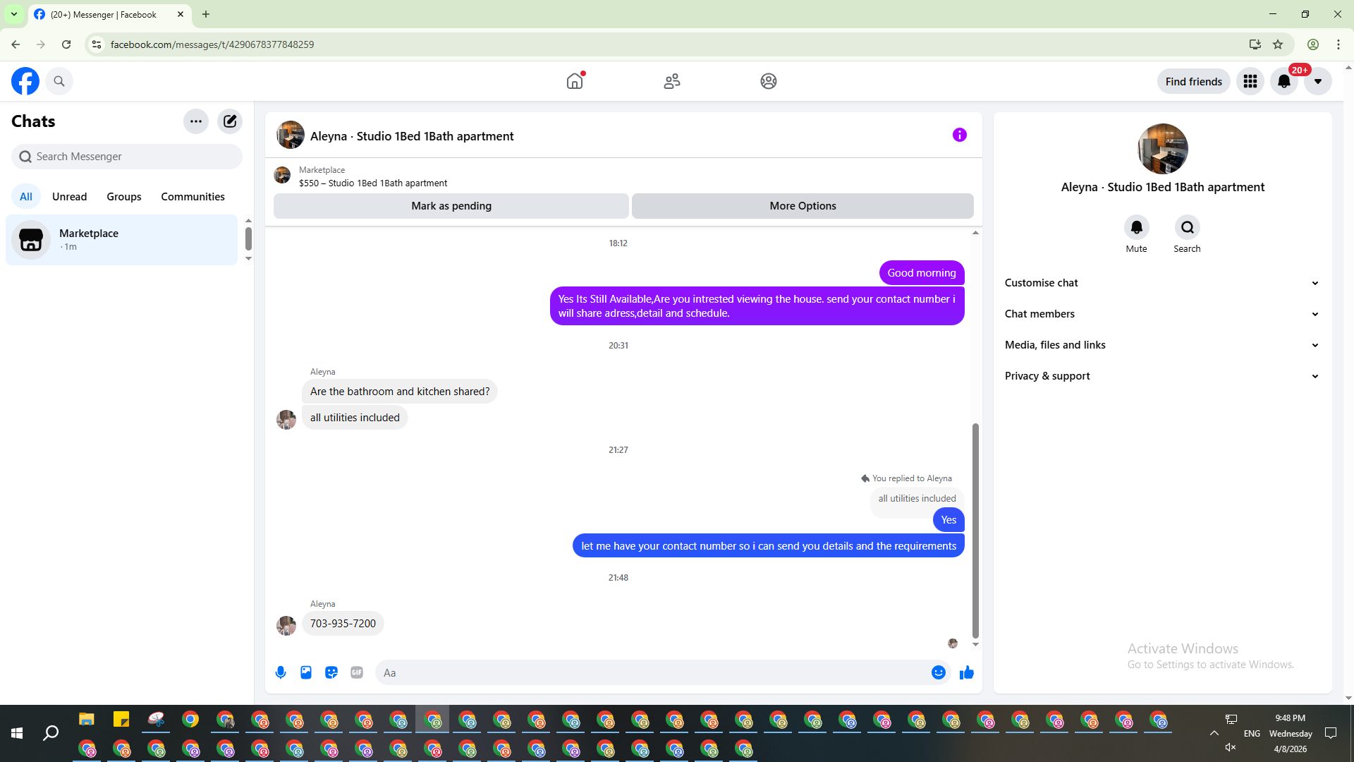Switch to the Communities tab
Screen dimensions: 1354x762
(193, 197)
